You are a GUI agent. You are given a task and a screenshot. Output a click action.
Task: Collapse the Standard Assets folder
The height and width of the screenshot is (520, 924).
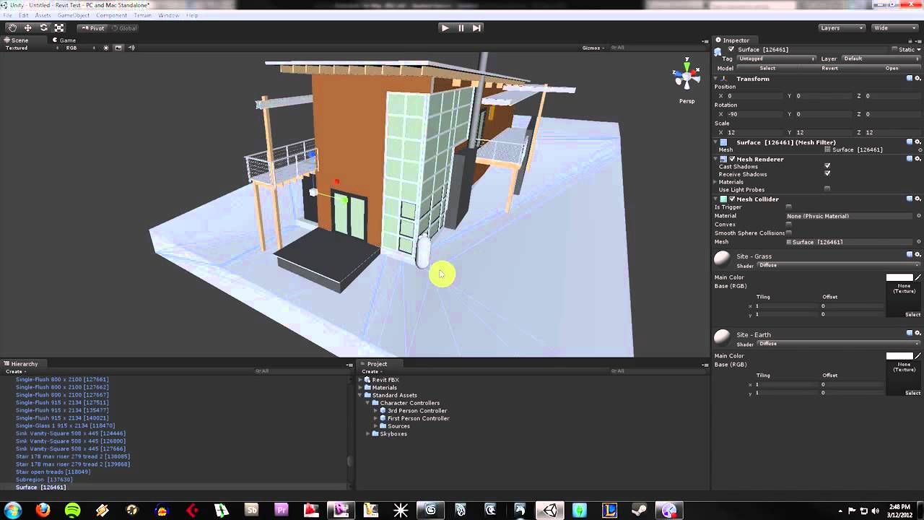click(x=361, y=395)
